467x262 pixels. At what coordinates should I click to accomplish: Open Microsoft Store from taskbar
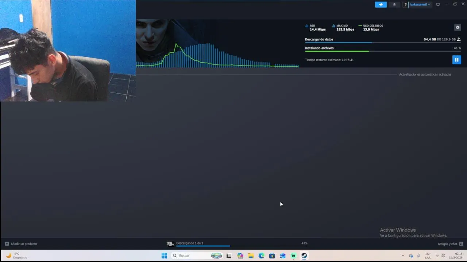(x=272, y=255)
